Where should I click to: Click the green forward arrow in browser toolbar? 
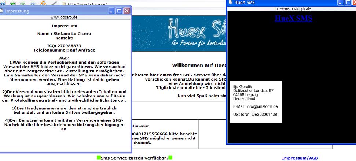22,3
